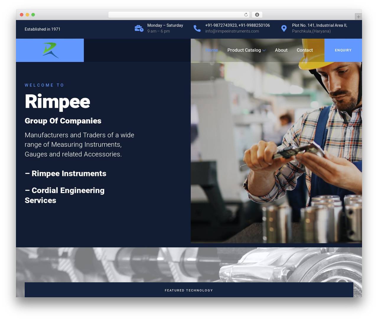Click the WELCOME TO label
Viewport: 378px width, 320px height.
[x=45, y=85]
